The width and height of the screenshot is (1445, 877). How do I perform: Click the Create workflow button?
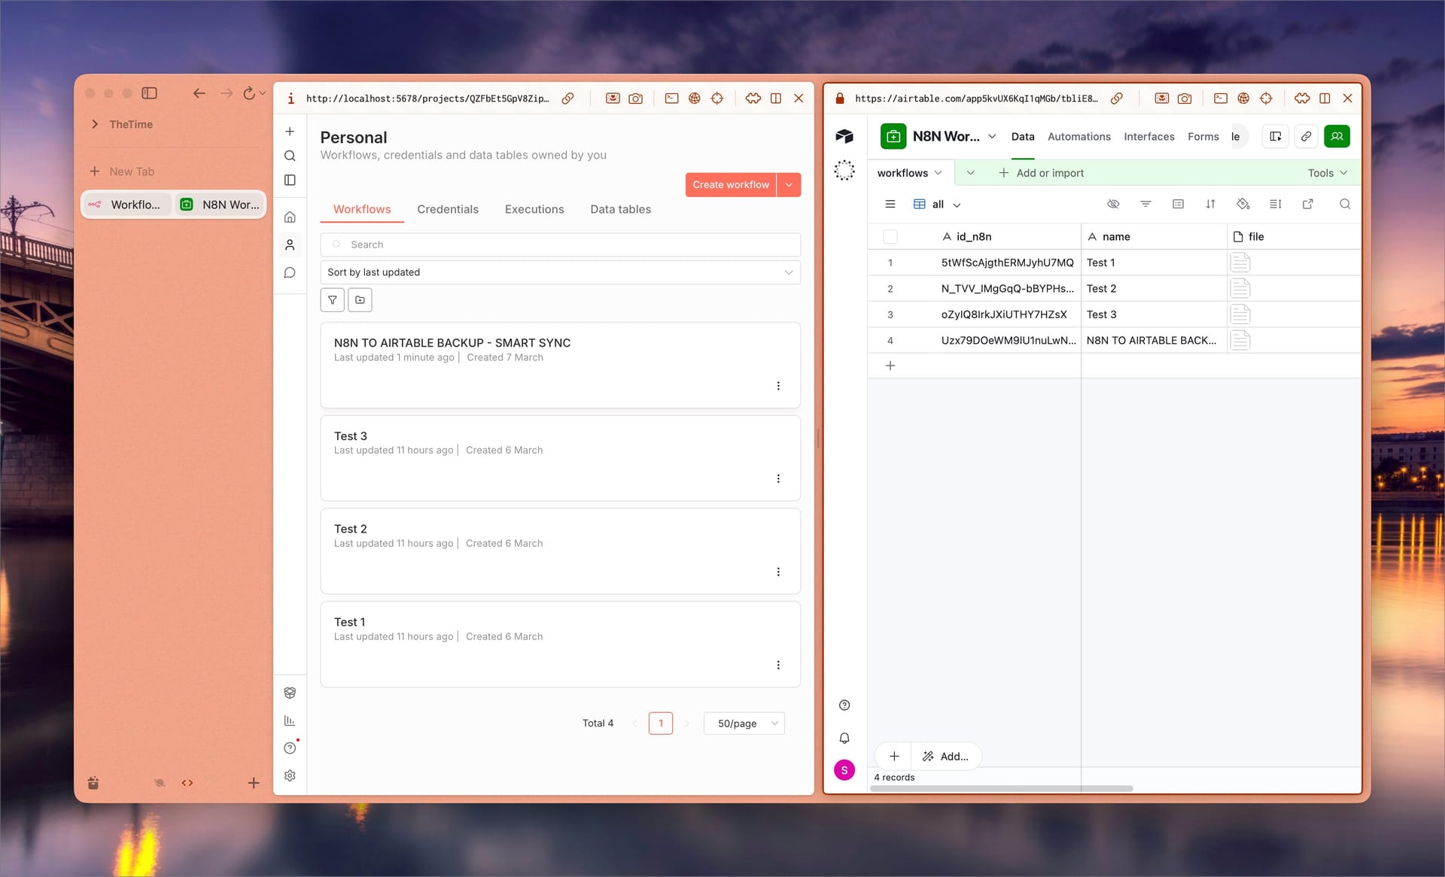click(x=730, y=184)
